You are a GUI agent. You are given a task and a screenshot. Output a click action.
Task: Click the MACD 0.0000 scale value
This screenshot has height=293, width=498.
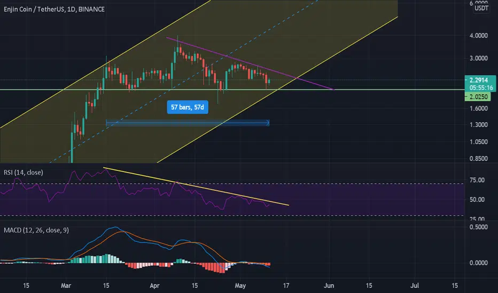click(478, 263)
